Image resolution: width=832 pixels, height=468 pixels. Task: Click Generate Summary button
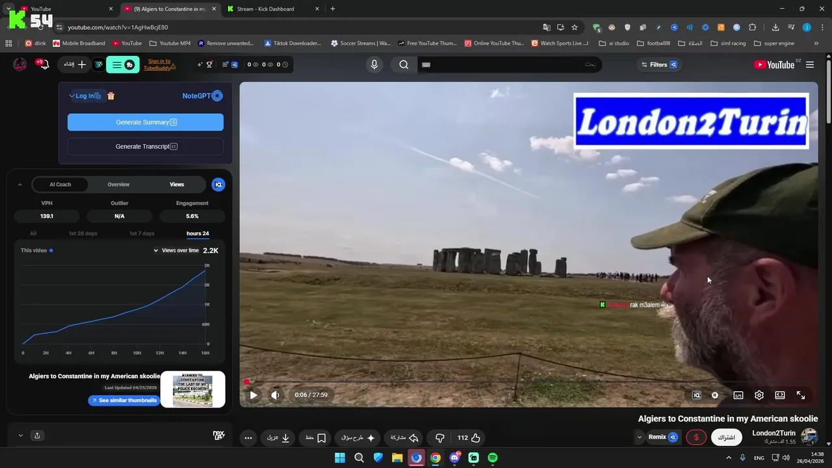coord(146,122)
